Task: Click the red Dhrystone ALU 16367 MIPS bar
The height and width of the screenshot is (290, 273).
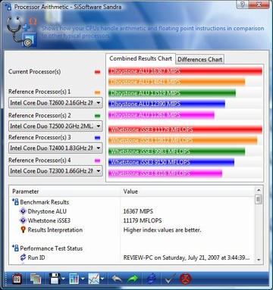Action: (x=185, y=71)
